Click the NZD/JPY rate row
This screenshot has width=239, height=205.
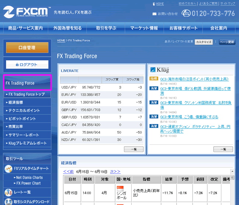(101, 140)
